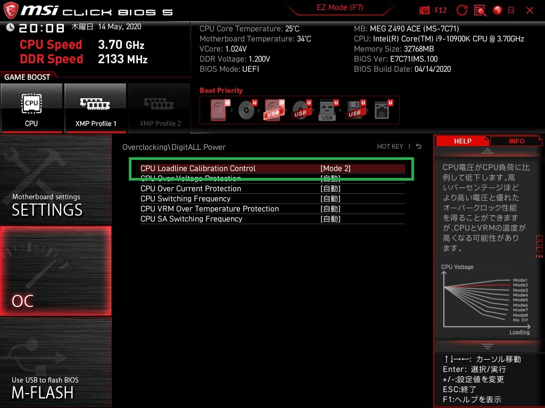Open CPU Loadline Calibration Control Mode 2 value
545x408 pixels.
coord(335,168)
